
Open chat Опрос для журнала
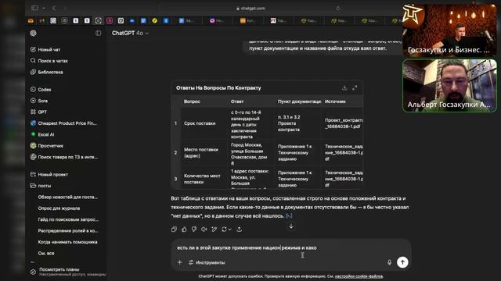coord(59,208)
